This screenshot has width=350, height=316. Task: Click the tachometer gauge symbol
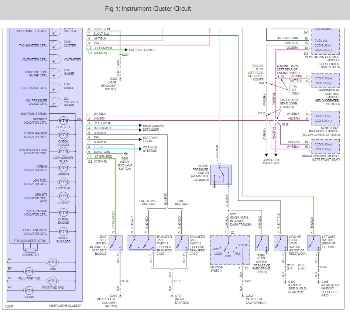click(56, 45)
